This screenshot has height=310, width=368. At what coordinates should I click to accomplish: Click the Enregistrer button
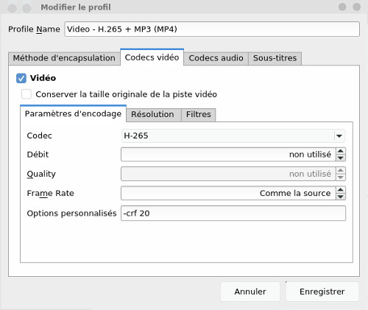tap(322, 292)
